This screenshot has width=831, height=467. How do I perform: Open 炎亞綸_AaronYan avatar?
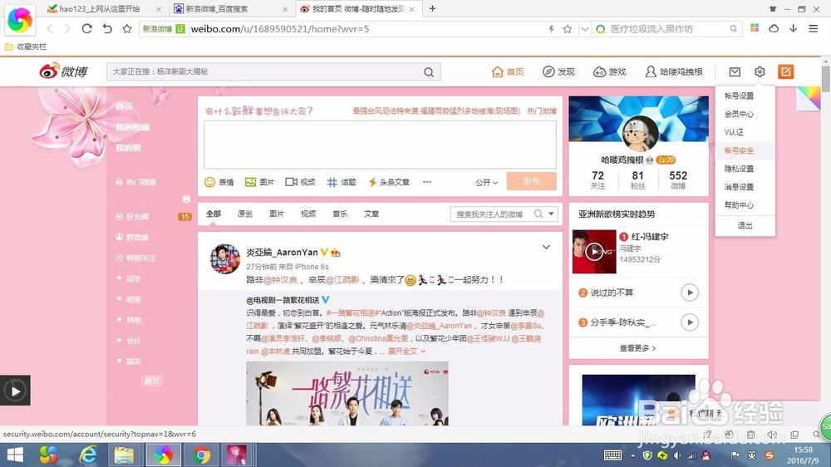pos(224,258)
